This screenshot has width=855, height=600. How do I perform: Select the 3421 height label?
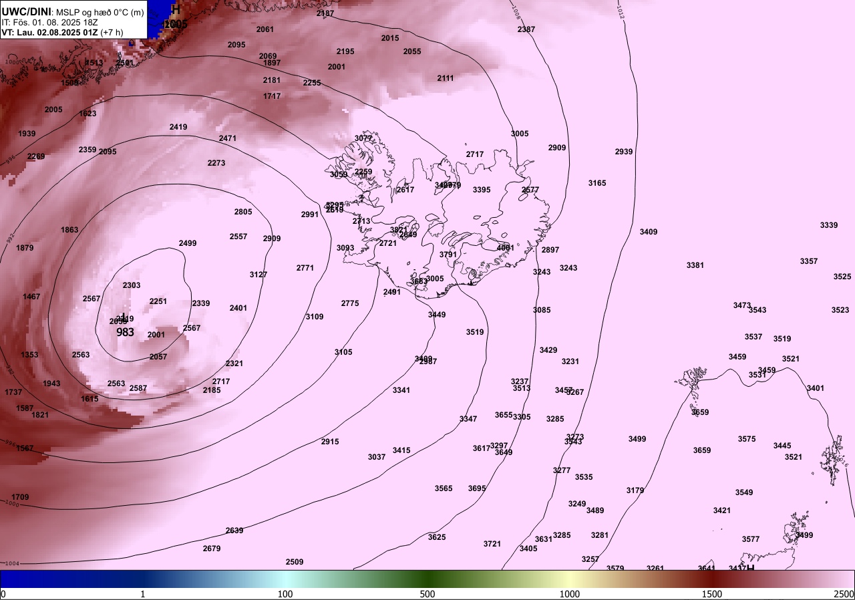tap(722, 510)
